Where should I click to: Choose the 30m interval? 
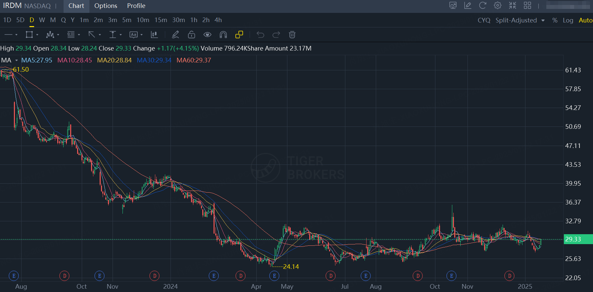point(178,20)
